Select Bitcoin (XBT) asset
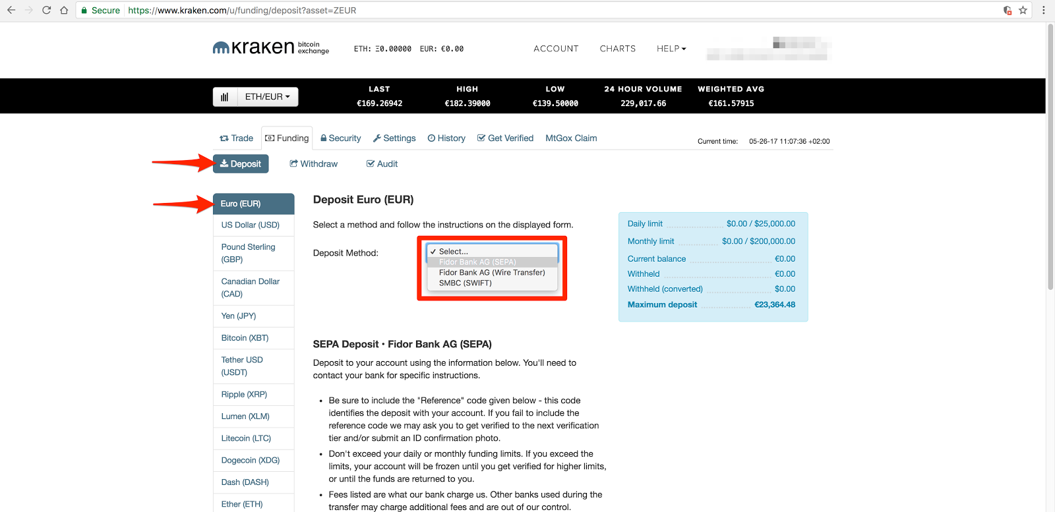This screenshot has height=512, width=1055. click(x=254, y=338)
